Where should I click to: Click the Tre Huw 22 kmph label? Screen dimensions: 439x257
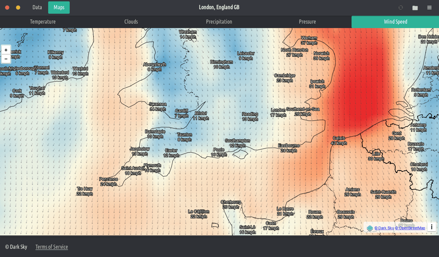[85, 191]
